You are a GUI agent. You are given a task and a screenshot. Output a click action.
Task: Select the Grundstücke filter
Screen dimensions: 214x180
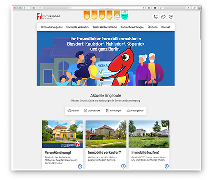click(x=92, y=111)
